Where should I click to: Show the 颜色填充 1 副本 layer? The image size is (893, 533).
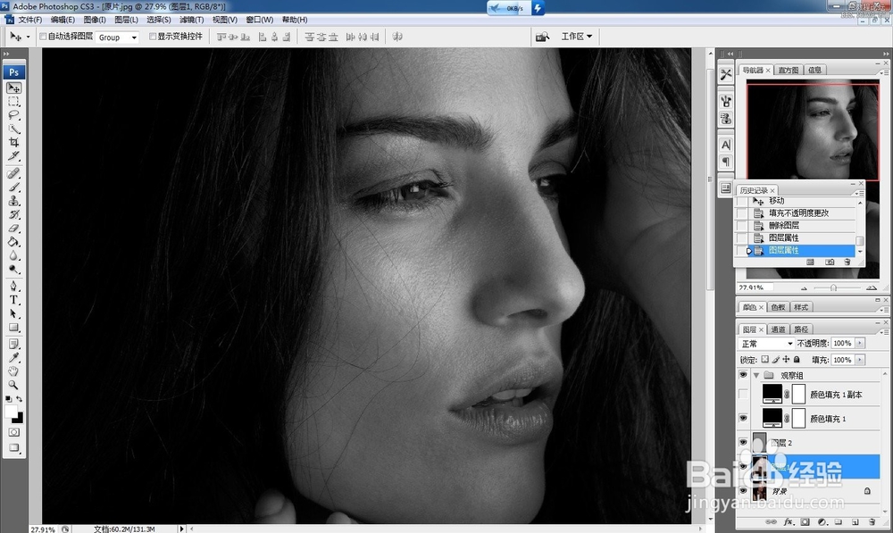(743, 394)
